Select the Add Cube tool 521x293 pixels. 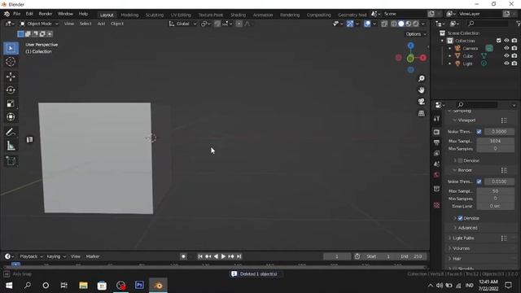click(11, 161)
